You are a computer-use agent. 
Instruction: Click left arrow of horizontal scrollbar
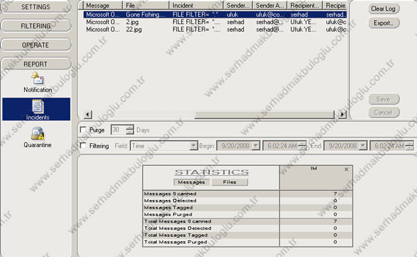[x=87, y=115]
